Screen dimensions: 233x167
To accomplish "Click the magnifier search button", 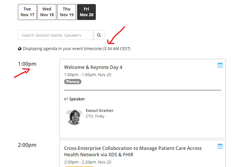I will 99,35.
